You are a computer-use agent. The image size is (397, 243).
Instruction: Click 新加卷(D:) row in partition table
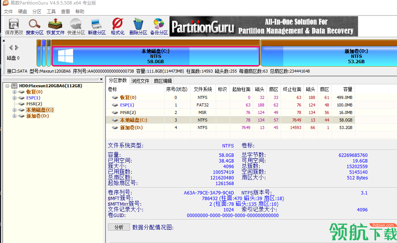(231, 128)
